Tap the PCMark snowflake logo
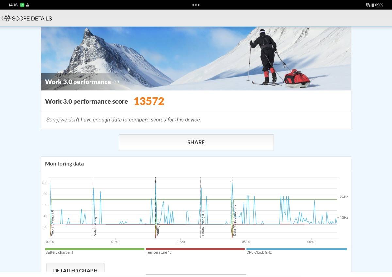The image size is (392, 277). coord(7,18)
